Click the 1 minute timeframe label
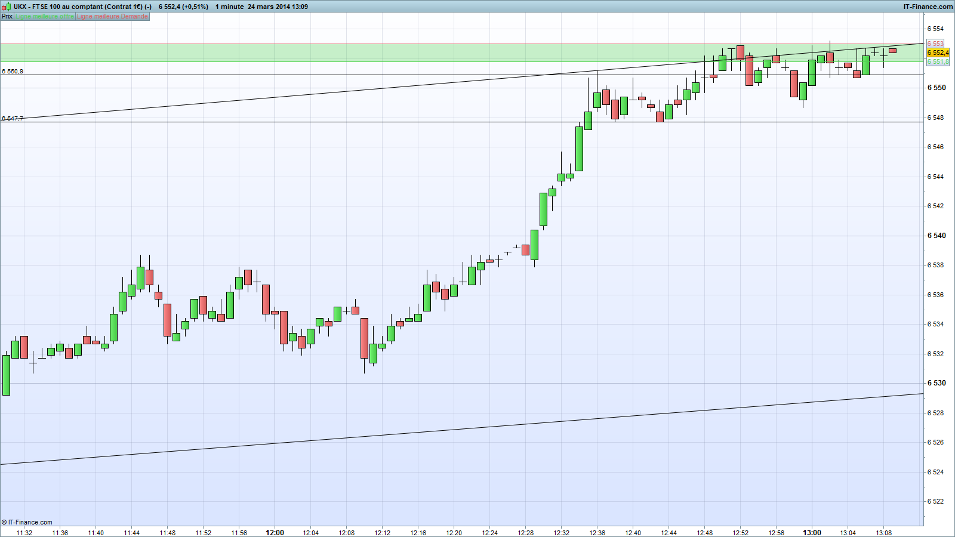The height and width of the screenshot is (537, 955). pyautogui.click(x=230, y=7)
